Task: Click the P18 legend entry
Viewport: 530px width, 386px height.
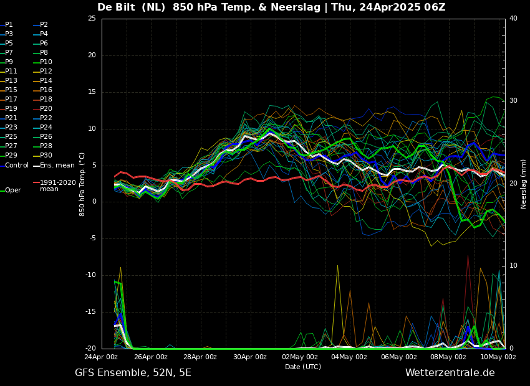Action: pyautogui.click(x=42, y=99)
